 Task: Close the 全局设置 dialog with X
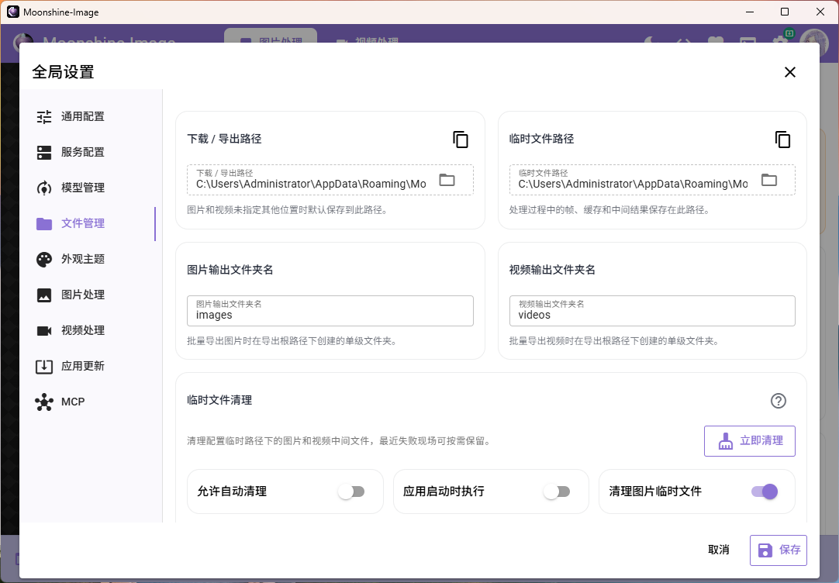[790, 72]
